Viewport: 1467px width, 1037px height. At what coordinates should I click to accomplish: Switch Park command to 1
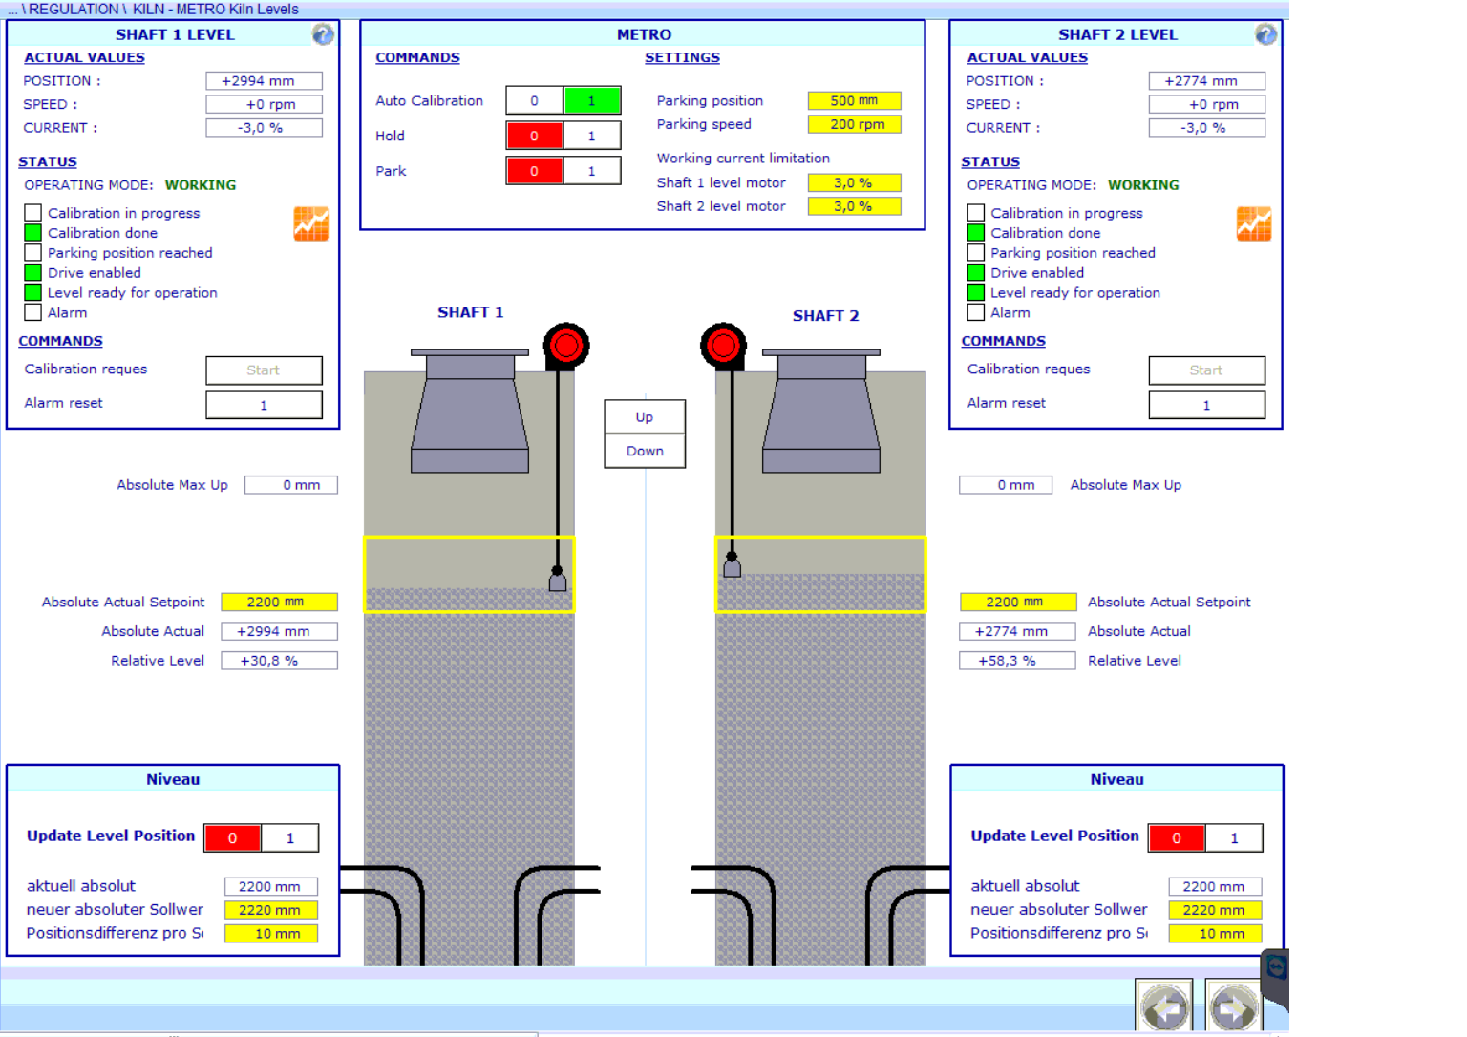(592, 171)
